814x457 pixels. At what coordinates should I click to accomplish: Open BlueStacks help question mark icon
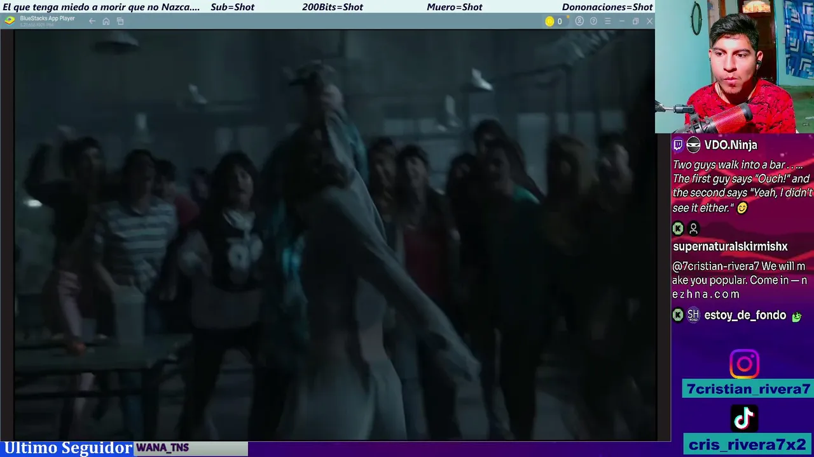point(593,21)
